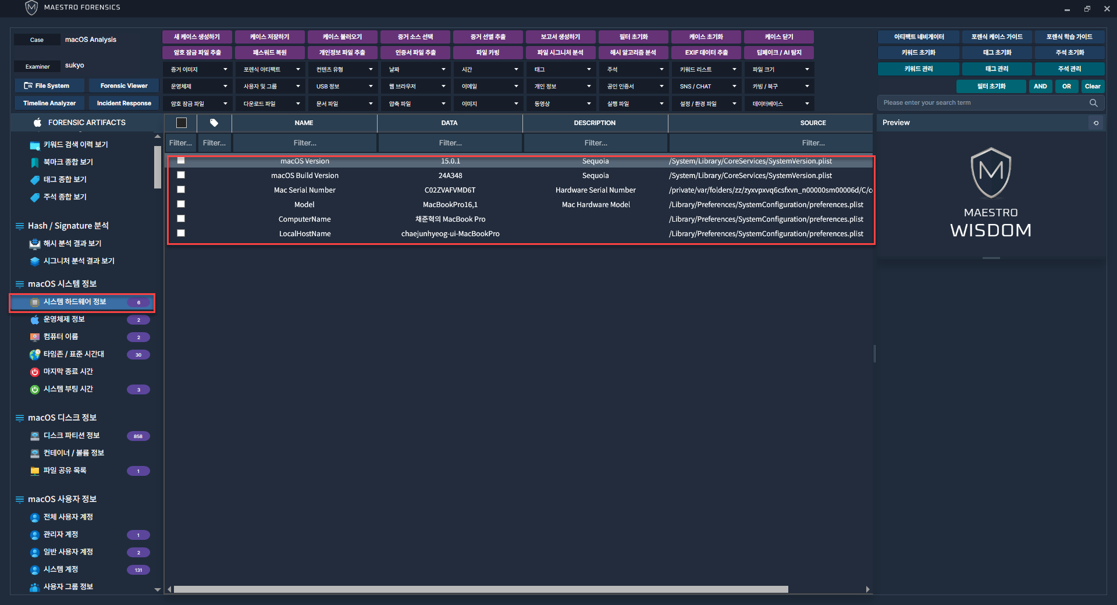Check the select-all checkbox in table header

[x=182, y=123]
